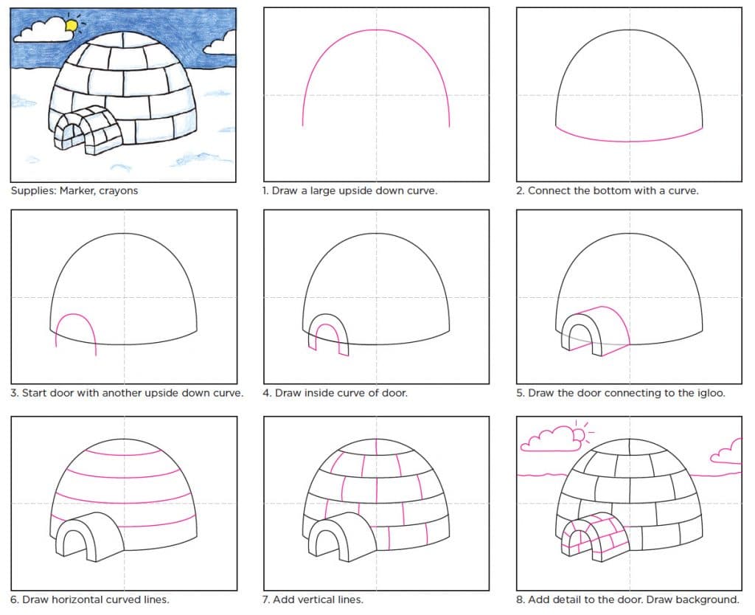755x615 pixels.
Task: Click caption '2. Connect the bottom with a curve.'
Action: click(x=608, y=191)
